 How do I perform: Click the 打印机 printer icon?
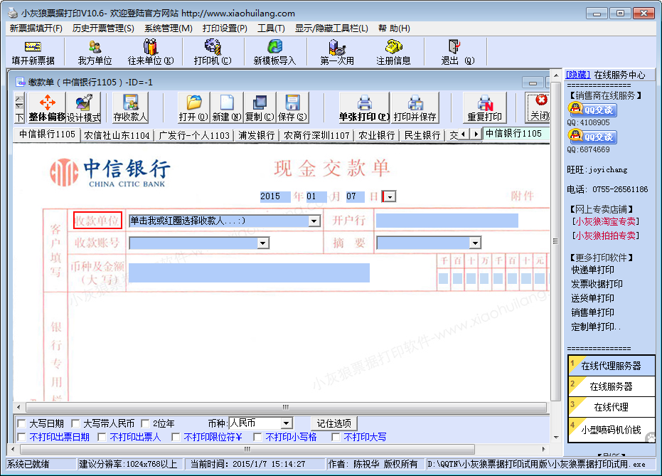coord(212,52)
